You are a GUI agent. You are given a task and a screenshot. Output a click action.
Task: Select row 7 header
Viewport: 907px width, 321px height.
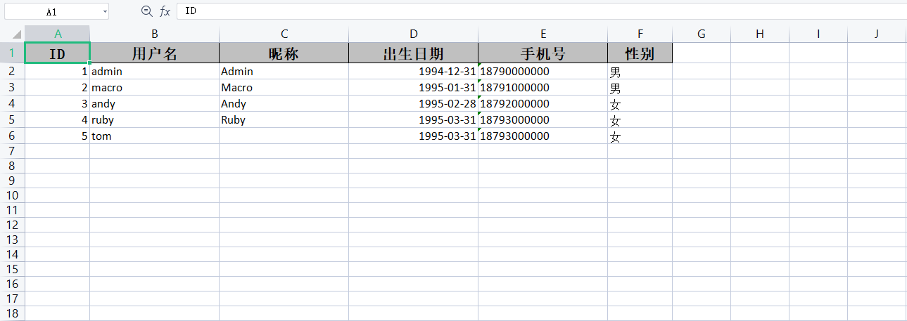point(12,151)
